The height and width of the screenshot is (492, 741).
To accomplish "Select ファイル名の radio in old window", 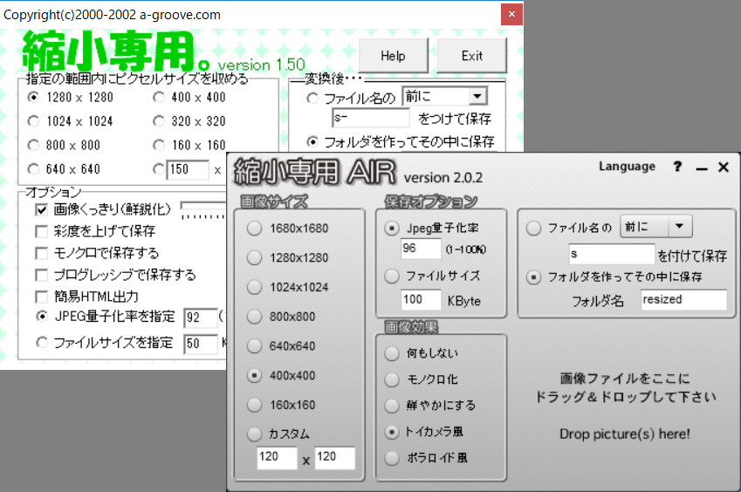I will (x=312, y=99).
